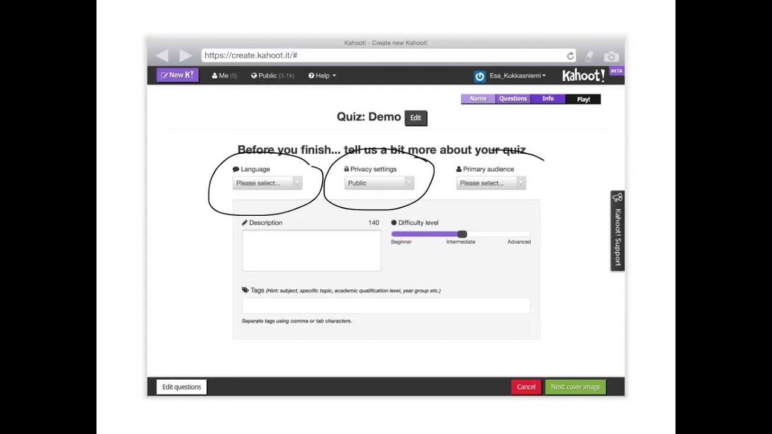Click the camera icon in the browser bar
The width and height of the screenshot is (772, 434).
click(611, 57)
